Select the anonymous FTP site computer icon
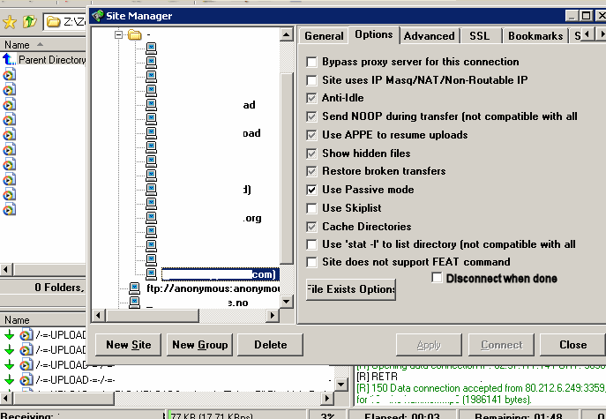 click(134, 288)
